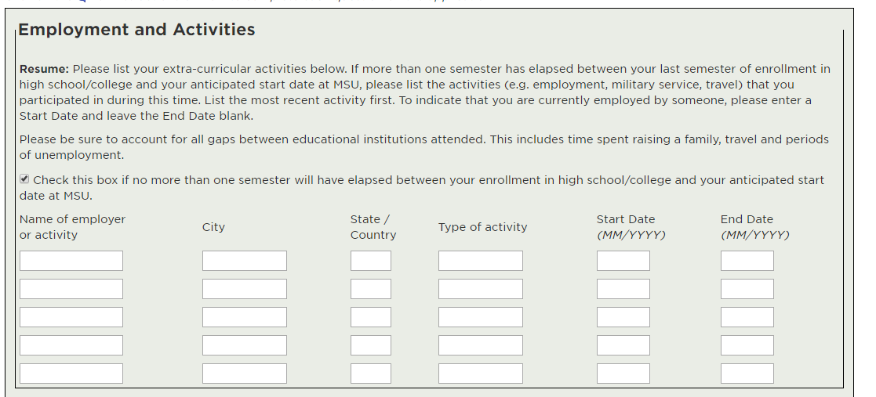Focus second row Name of employer field
Screen dimensions: 876x397
71,289
